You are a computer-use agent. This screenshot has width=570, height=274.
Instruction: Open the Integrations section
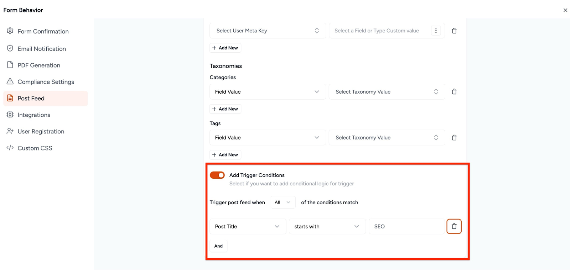pos(34,115)
